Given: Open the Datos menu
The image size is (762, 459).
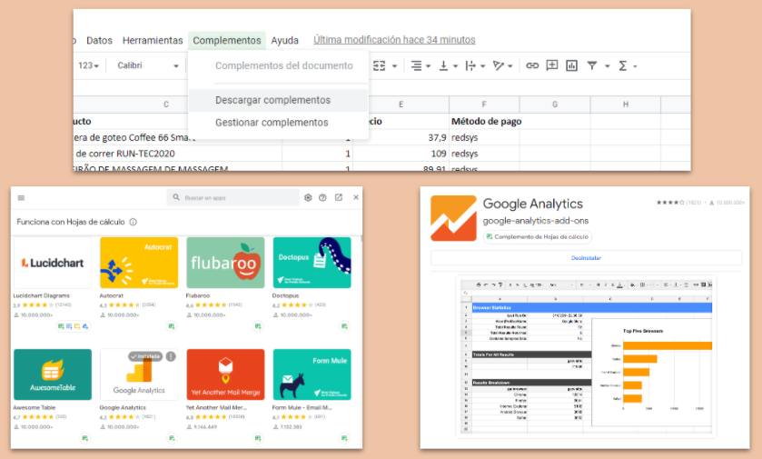Looking at the screenshot, I should pos(99,40).
